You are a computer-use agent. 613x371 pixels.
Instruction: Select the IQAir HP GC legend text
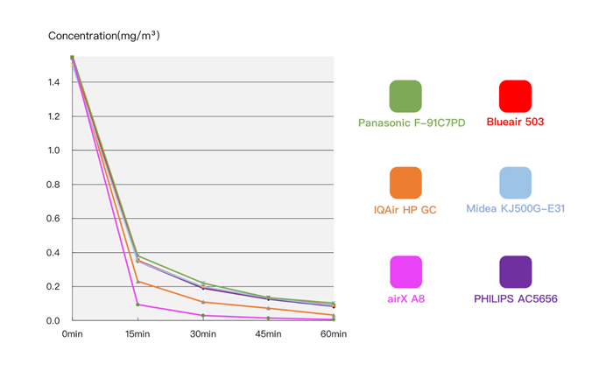click(x=405, y=210)
